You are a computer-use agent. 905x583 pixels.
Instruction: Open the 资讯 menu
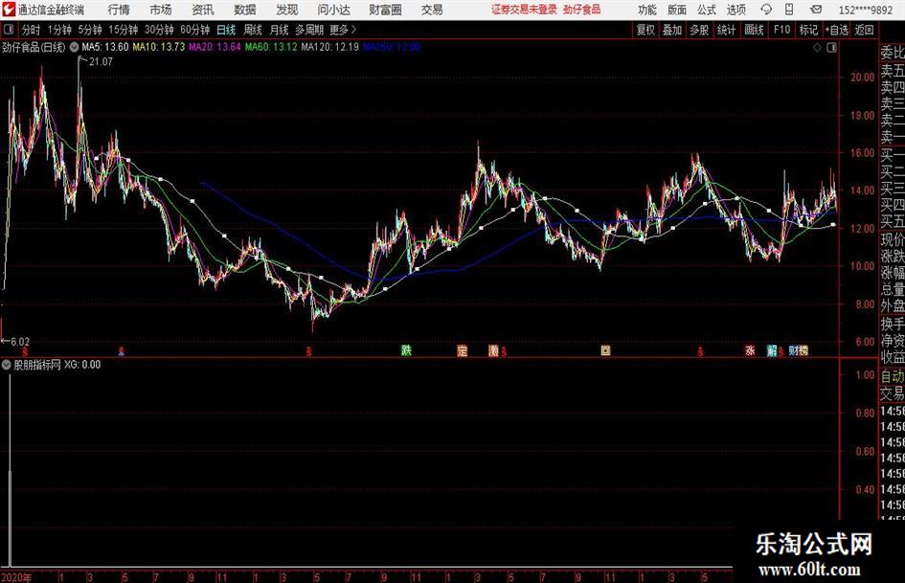[203, 10]
